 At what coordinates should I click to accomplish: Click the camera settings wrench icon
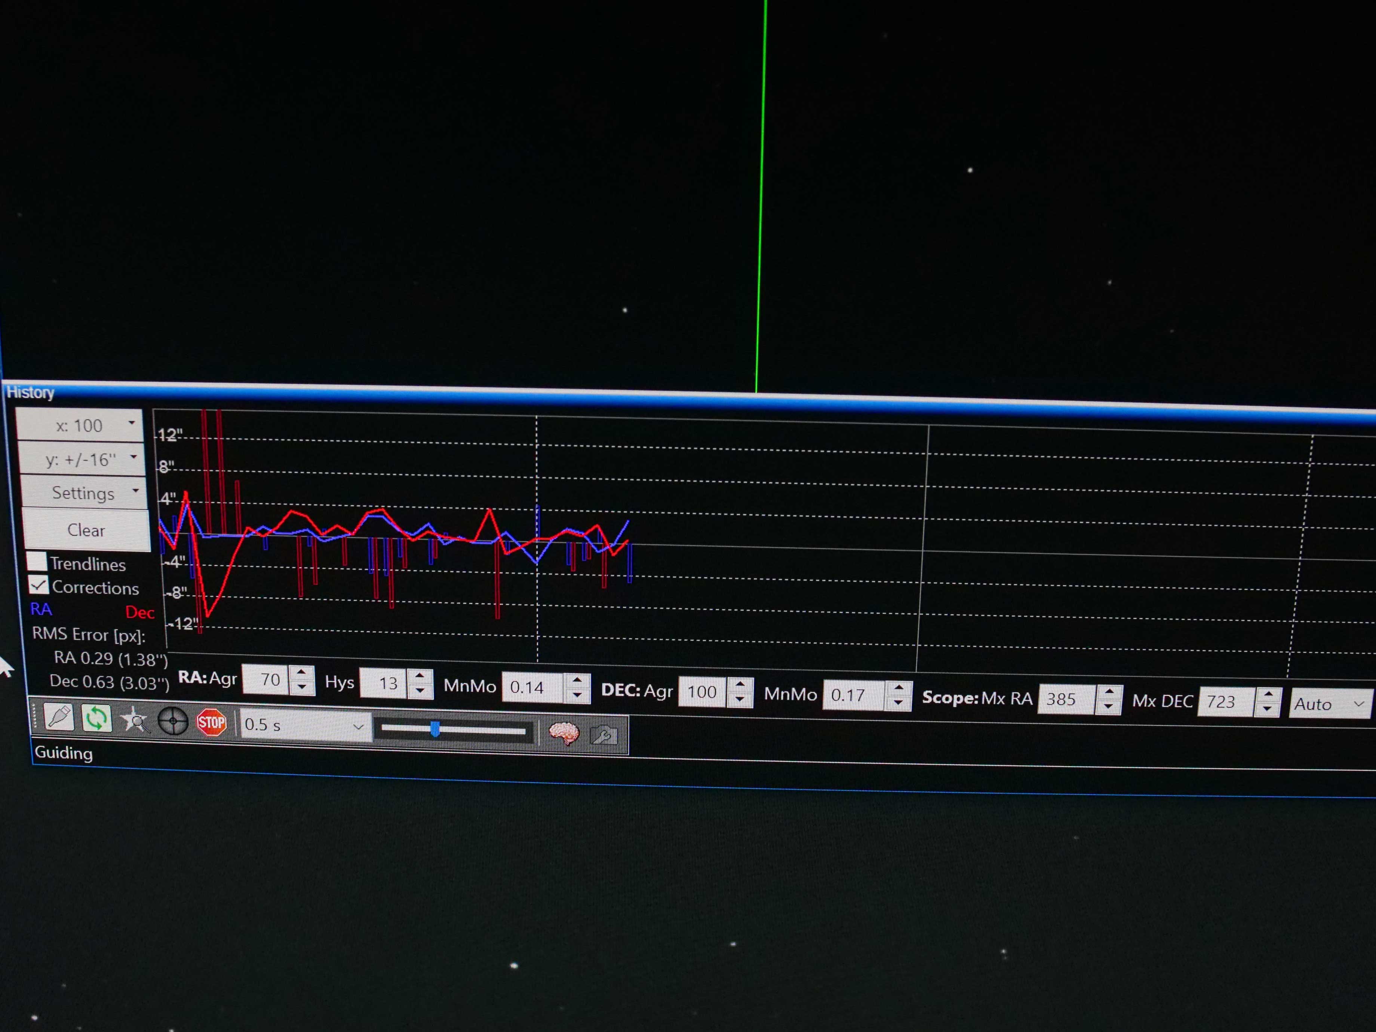point(603,736)
